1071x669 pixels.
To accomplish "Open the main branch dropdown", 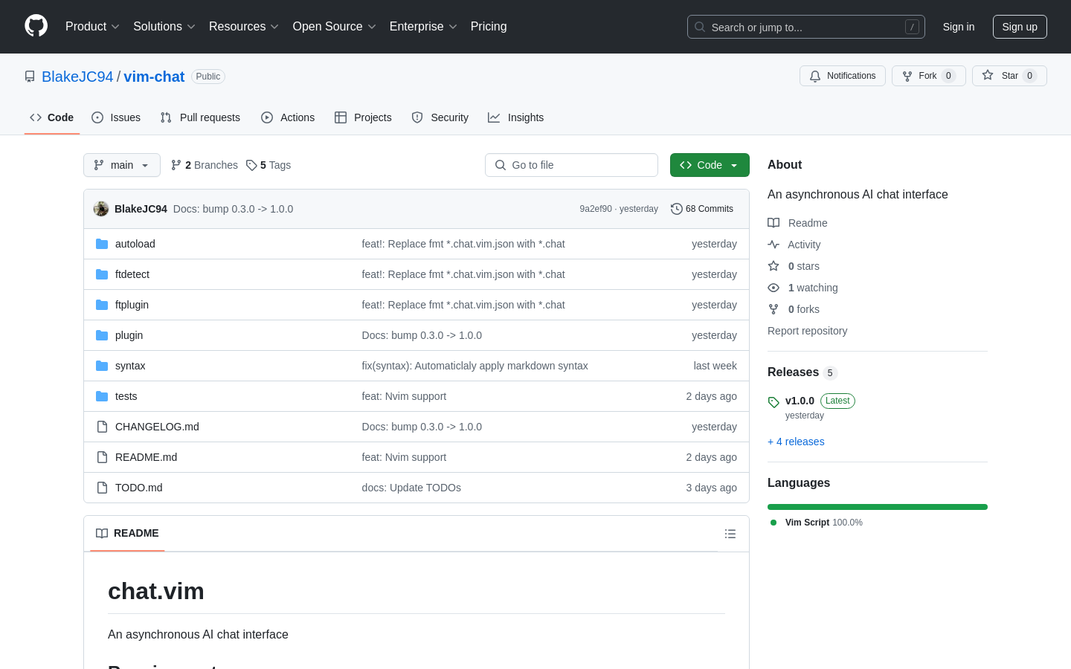I will click(122, 165).
